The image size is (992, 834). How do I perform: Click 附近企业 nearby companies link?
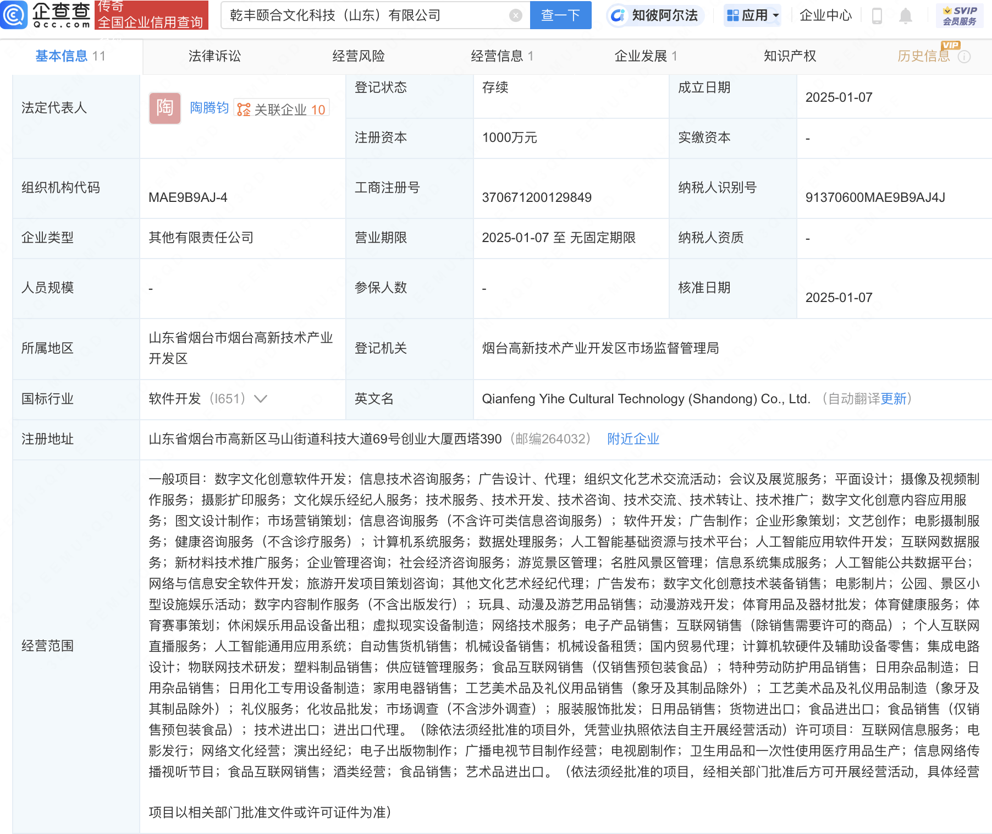[x=633, y=439]
